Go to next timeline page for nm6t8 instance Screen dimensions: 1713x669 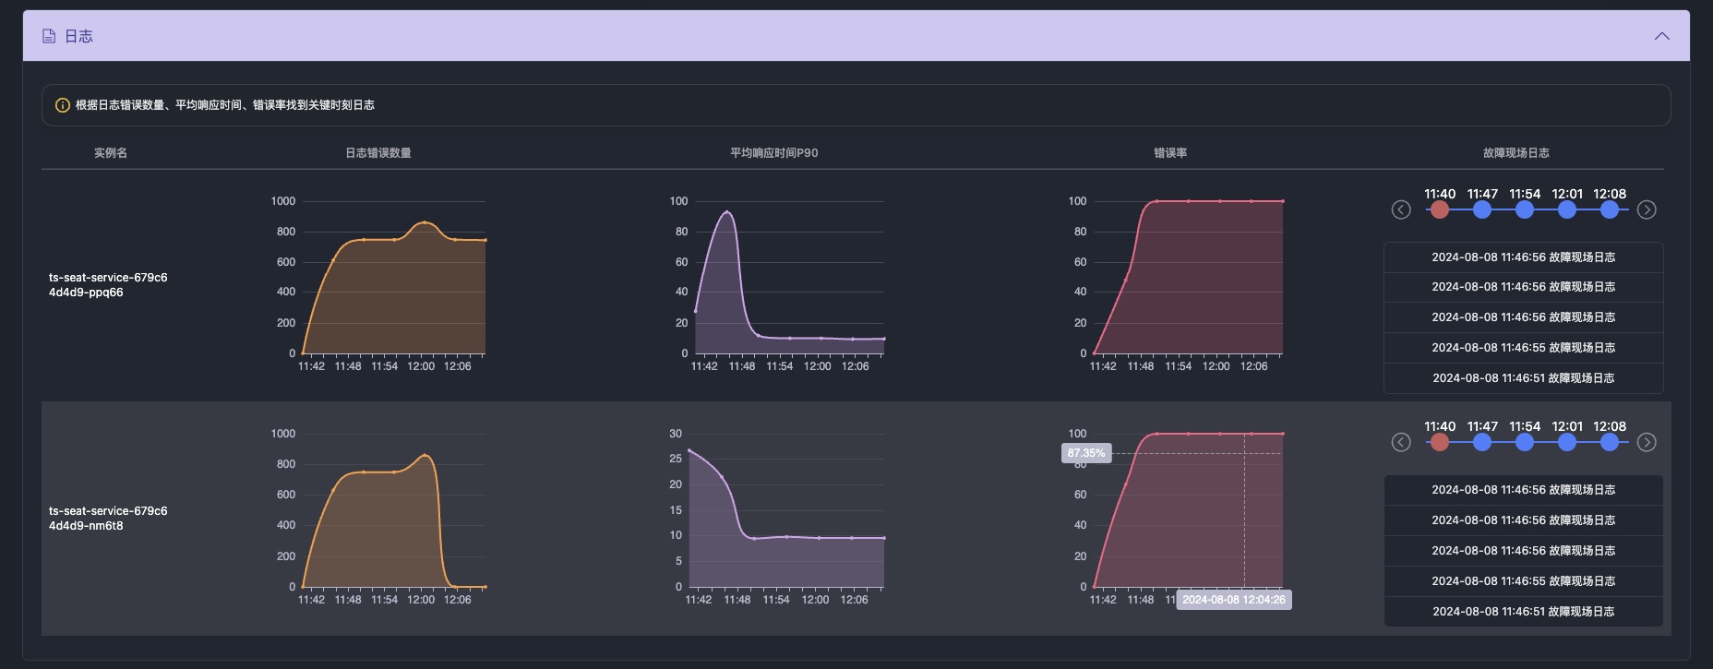click(x=1646, y=442)
